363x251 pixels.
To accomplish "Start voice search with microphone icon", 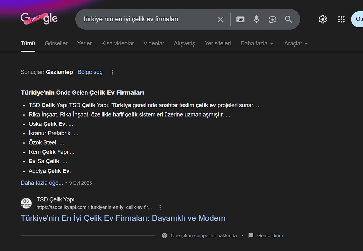I will pyautogui.click(x=256, y=19).
